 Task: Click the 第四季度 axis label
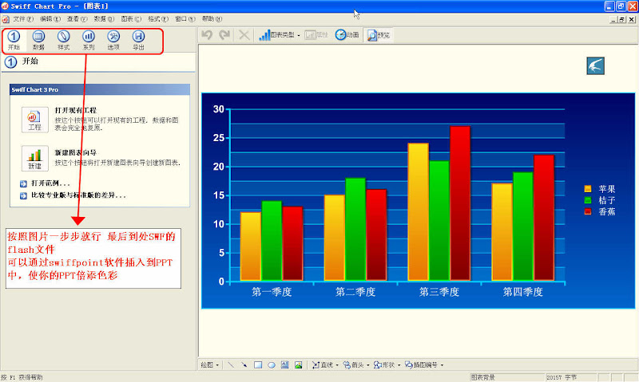[x=523, y=292]
